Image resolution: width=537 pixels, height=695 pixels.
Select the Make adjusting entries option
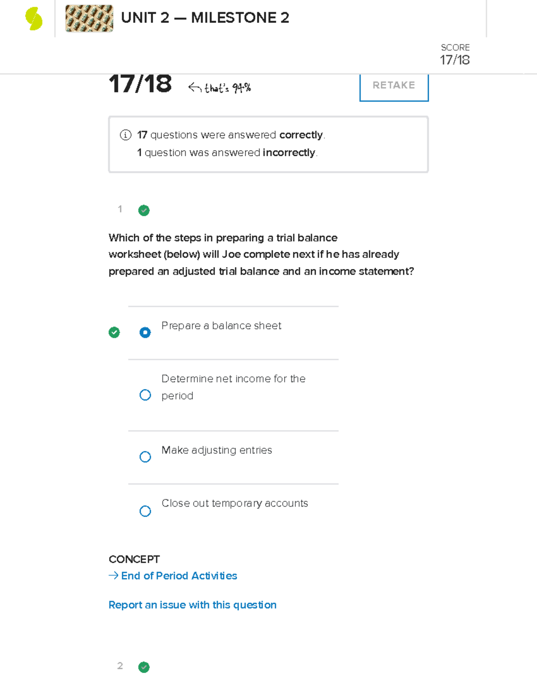[145, 456]
